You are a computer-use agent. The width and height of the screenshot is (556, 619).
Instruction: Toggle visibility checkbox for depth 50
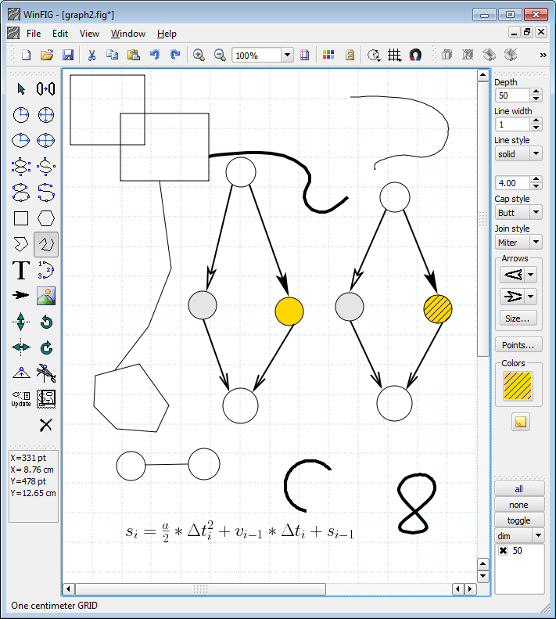click(x=503, y=551)
